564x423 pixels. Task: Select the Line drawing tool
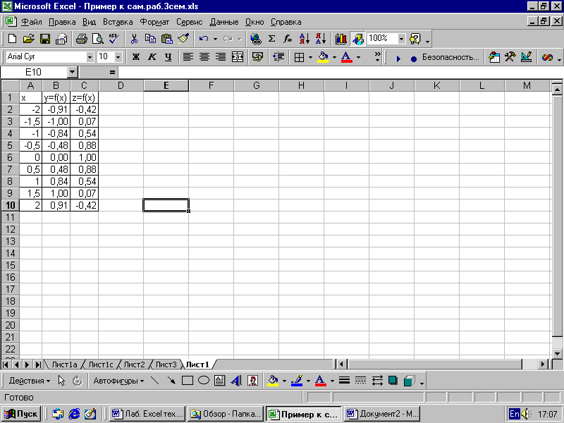point(154,381)
